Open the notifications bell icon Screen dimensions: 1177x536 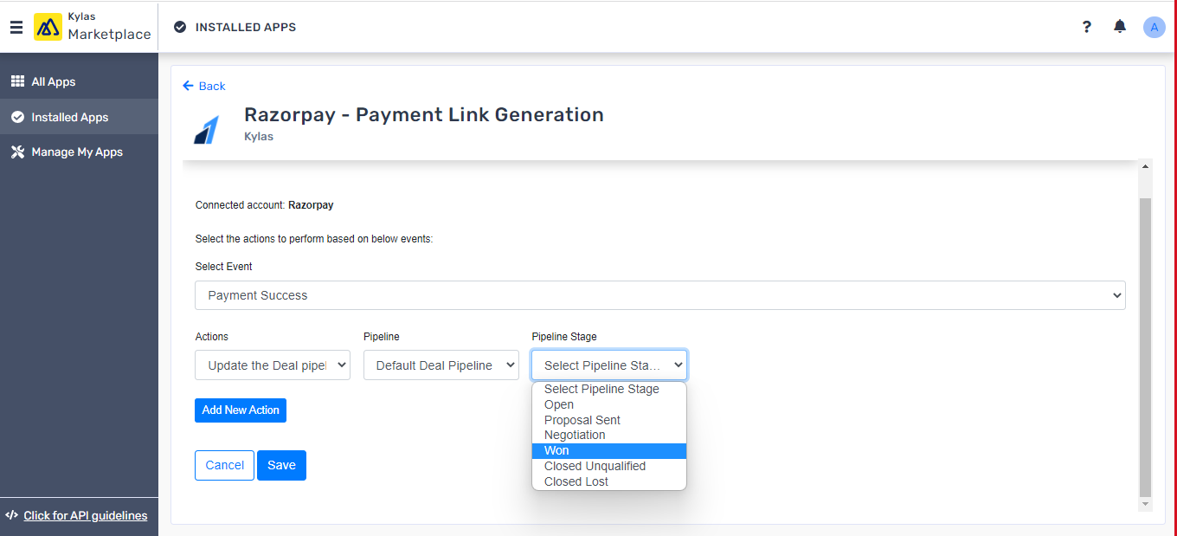pos(1120,27)
